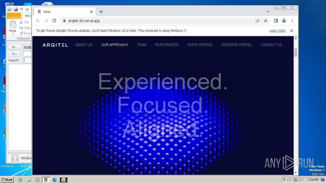Screen dimensions: 326x183
Task: Redo in the Outlook message window
Action: click(27, 9)
